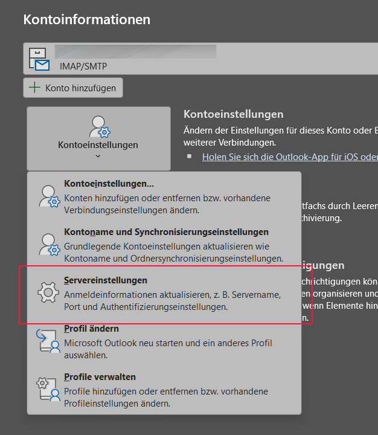Click icon next to Kontoname und Synchronisierungseinstellungen

coord(48,245)
